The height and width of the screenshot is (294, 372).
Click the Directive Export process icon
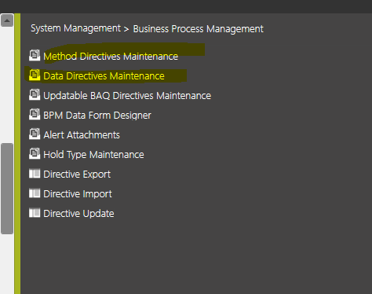click(x=35, y=174)
